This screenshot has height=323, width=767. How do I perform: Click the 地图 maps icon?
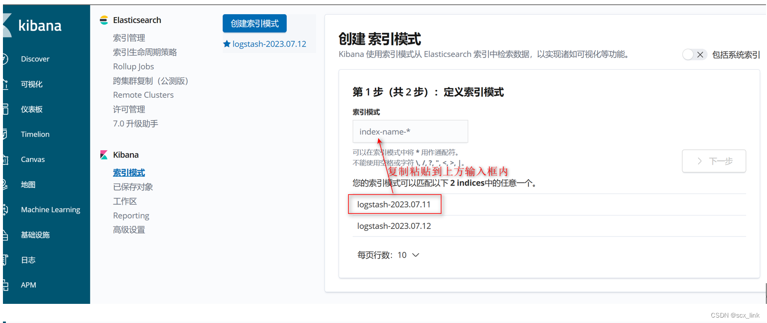5,185
